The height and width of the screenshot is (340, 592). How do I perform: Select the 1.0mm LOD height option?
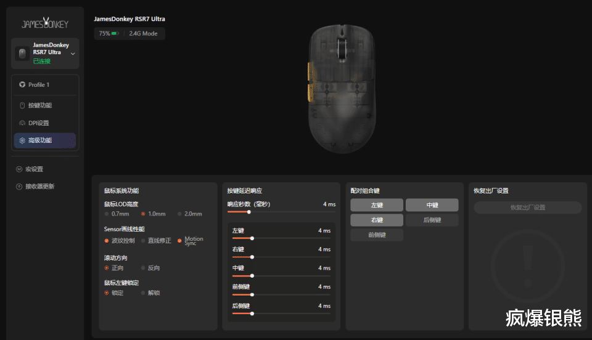[154, 214]
